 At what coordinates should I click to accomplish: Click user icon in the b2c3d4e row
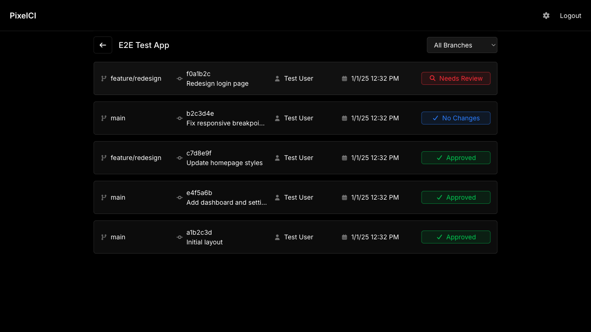point(277,119)
